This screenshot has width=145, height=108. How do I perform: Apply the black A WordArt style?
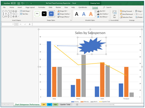[77, 14]
